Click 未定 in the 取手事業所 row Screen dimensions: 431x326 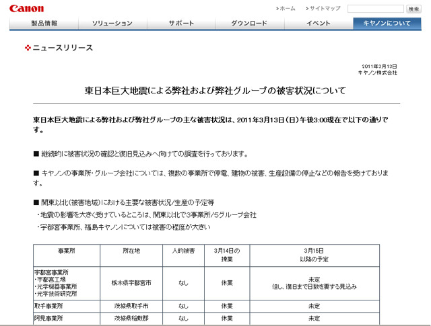coord(314,306)
